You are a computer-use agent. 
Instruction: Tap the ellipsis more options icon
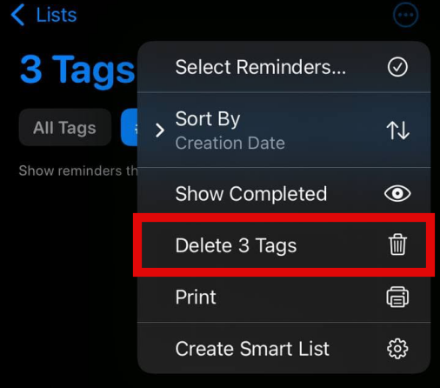tap(405, 15)
